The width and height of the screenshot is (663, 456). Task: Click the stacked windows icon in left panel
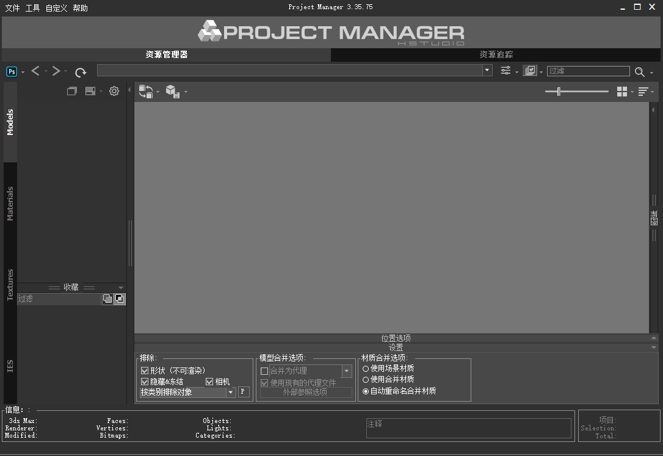(x=72, y=91)
